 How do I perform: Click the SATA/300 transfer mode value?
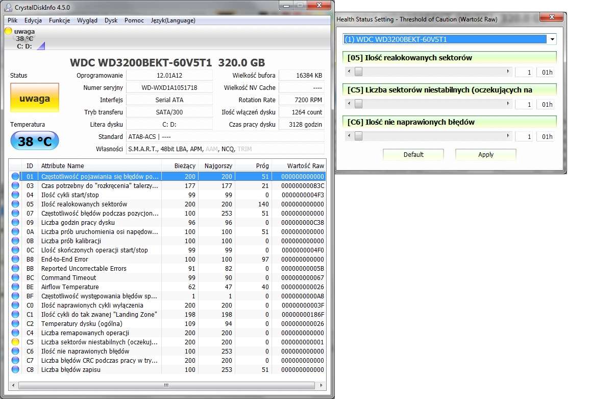(169, 112)
